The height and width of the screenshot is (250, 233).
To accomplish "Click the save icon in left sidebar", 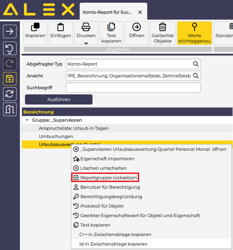I will point(10,79).
